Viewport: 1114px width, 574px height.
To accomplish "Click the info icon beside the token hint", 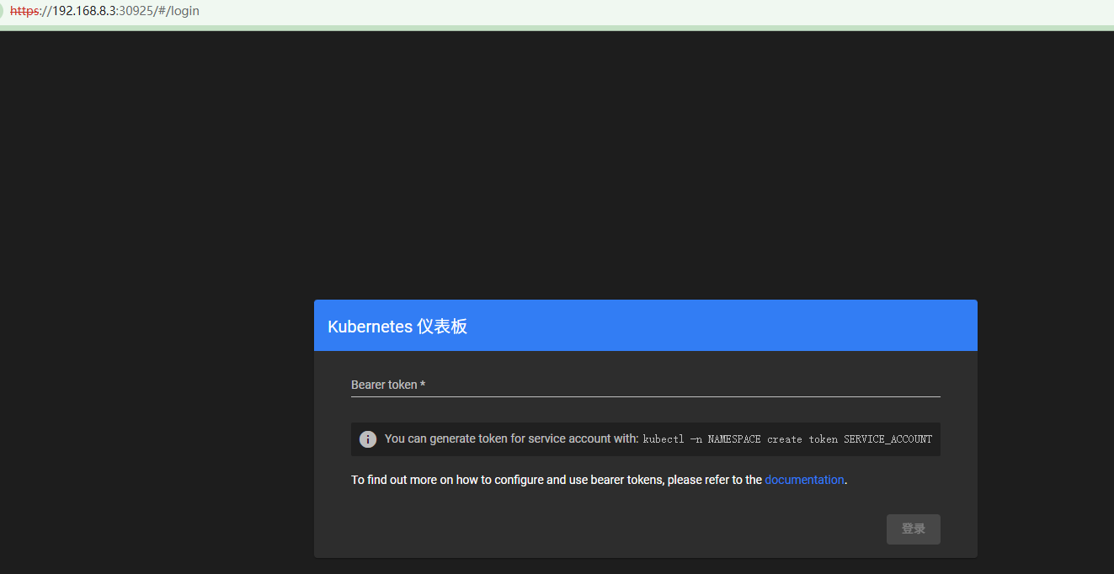I will pyautogui.click(x=368, y=439).
